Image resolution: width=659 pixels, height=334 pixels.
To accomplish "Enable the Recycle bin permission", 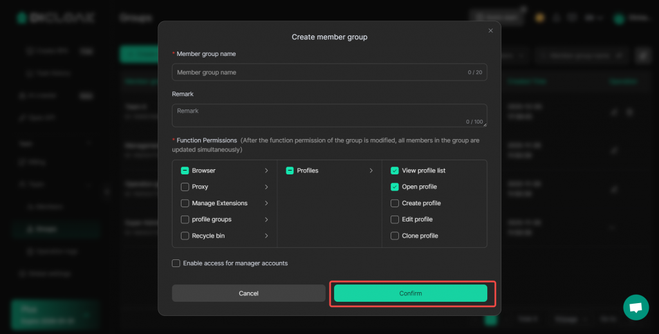I will tap(185, 236).
